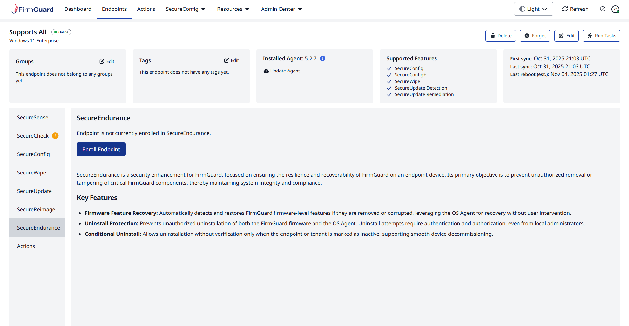Image resolution: width=629 pixels, height=326 pixels.
Task: Click the SecureCheck orange warning icon
Action: pos(55,136)
